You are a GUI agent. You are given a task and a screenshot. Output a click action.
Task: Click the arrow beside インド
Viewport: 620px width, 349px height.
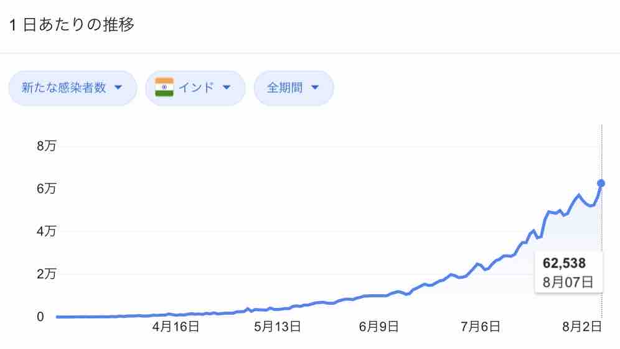pyautogui.click(x=227, y=87)
